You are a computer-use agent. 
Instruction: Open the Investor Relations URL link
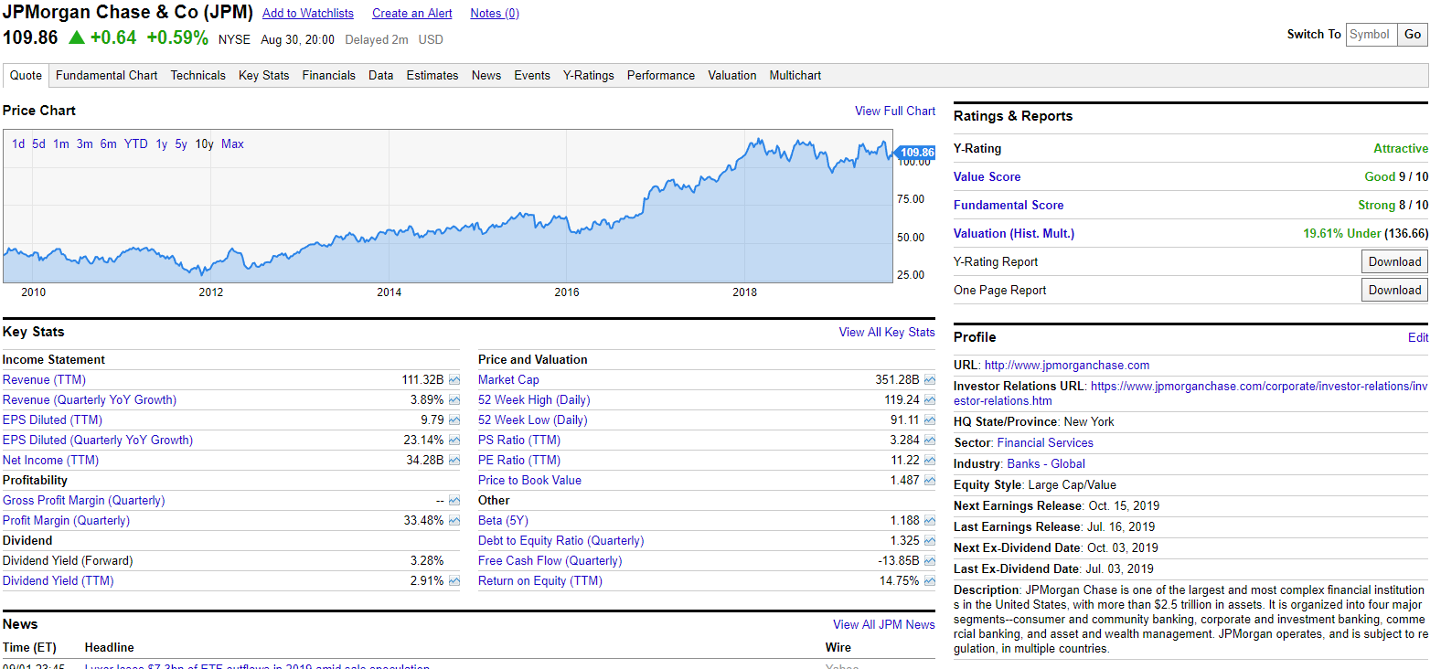coord(1190,394)
